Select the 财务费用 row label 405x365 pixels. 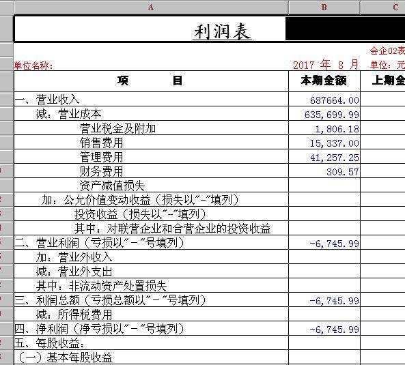[x=101, y=171]
